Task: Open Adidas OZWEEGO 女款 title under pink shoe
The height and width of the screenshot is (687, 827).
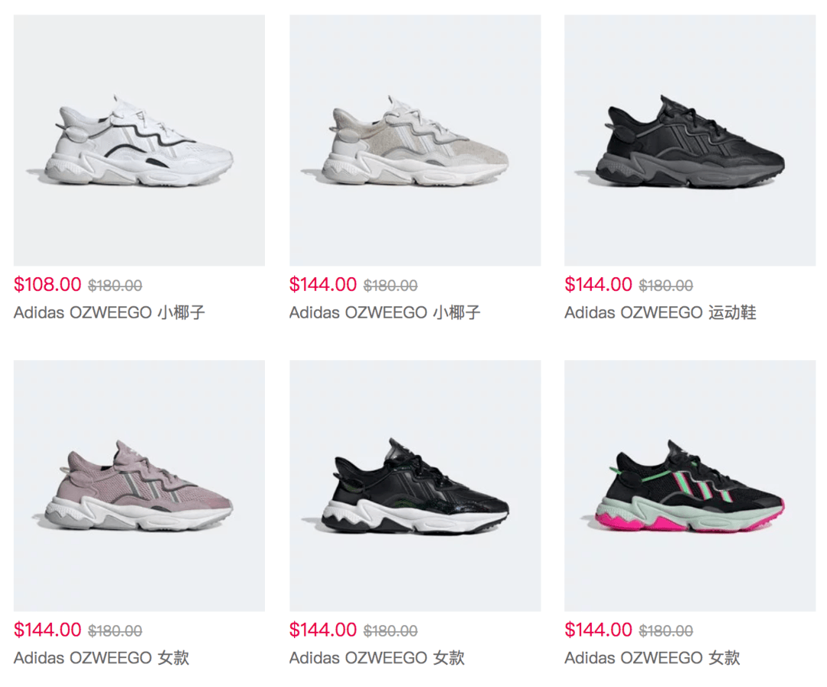Action: pyautogui.click(x=101, y=658)
